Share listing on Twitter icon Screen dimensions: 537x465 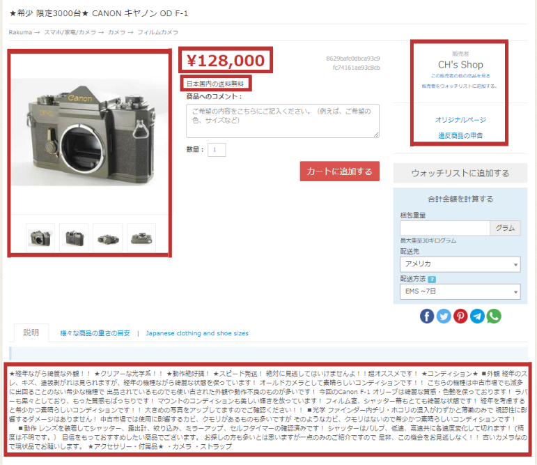pyautogui.click(x=444, y=317)
